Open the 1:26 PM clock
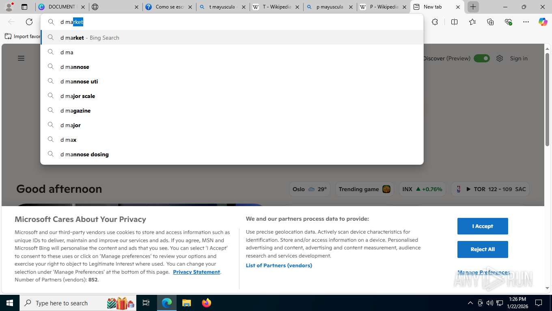The width and height of the screenshot is (552, 311). (517, 303)
